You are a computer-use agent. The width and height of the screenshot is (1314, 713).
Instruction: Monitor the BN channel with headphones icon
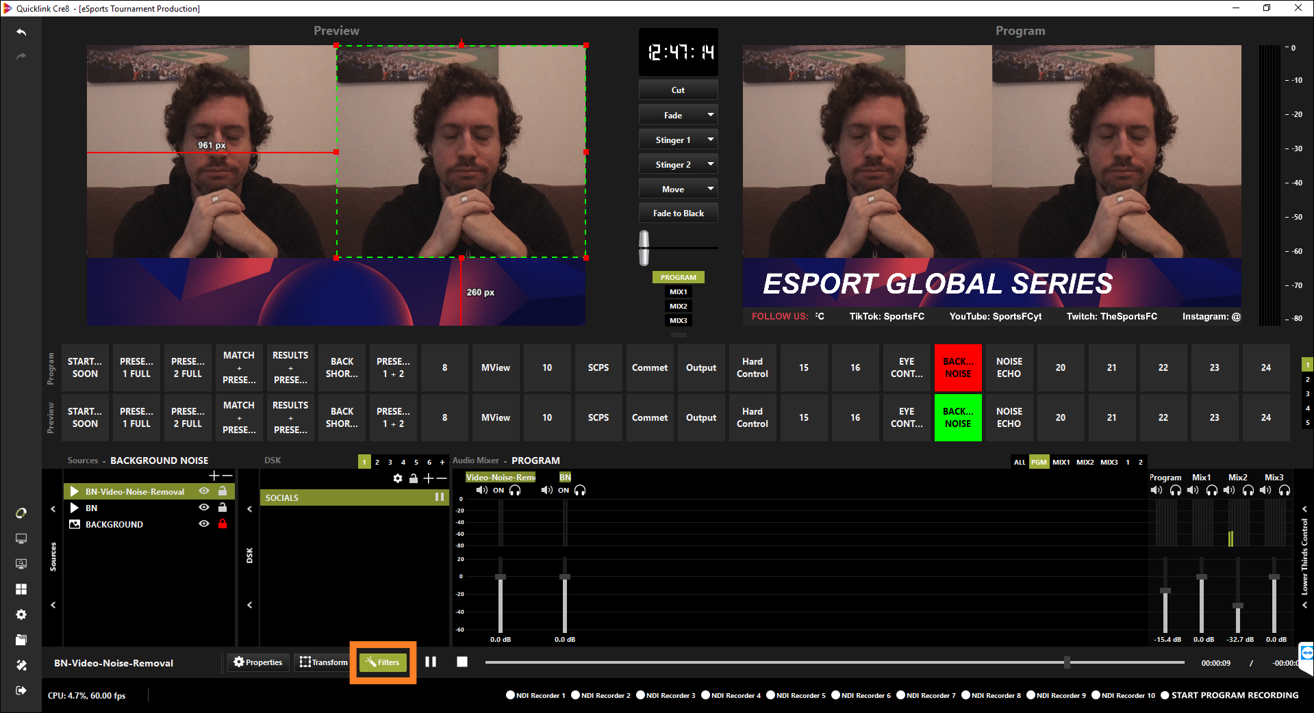tap(580, 490)
